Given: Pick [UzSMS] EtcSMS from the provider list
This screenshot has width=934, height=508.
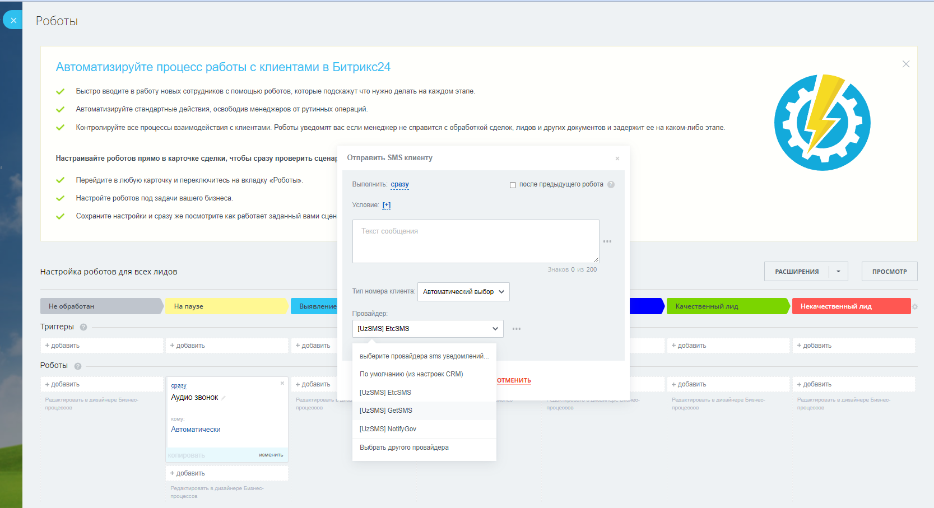Looking at the screenshot, I should (x=424, y=393).
